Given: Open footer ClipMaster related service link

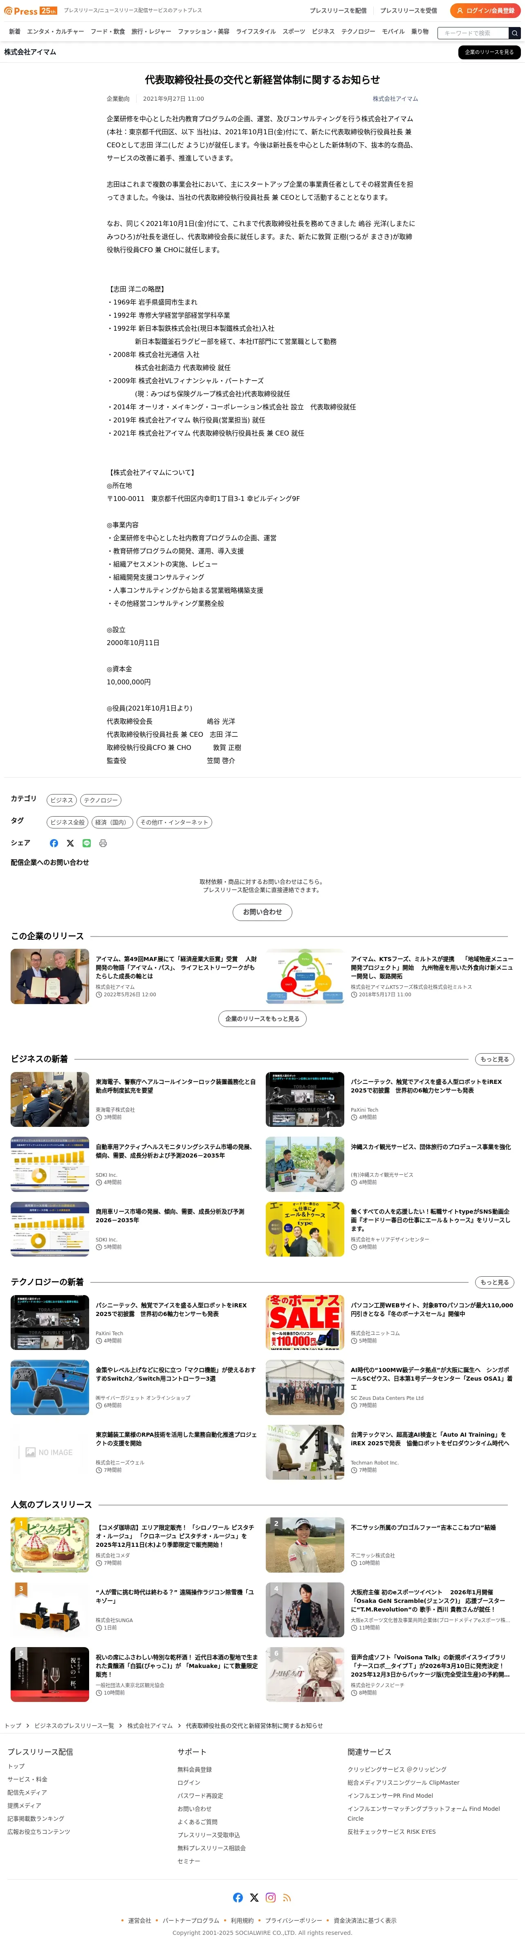Looking at the screenshot, I should (x=403, y=1783).
